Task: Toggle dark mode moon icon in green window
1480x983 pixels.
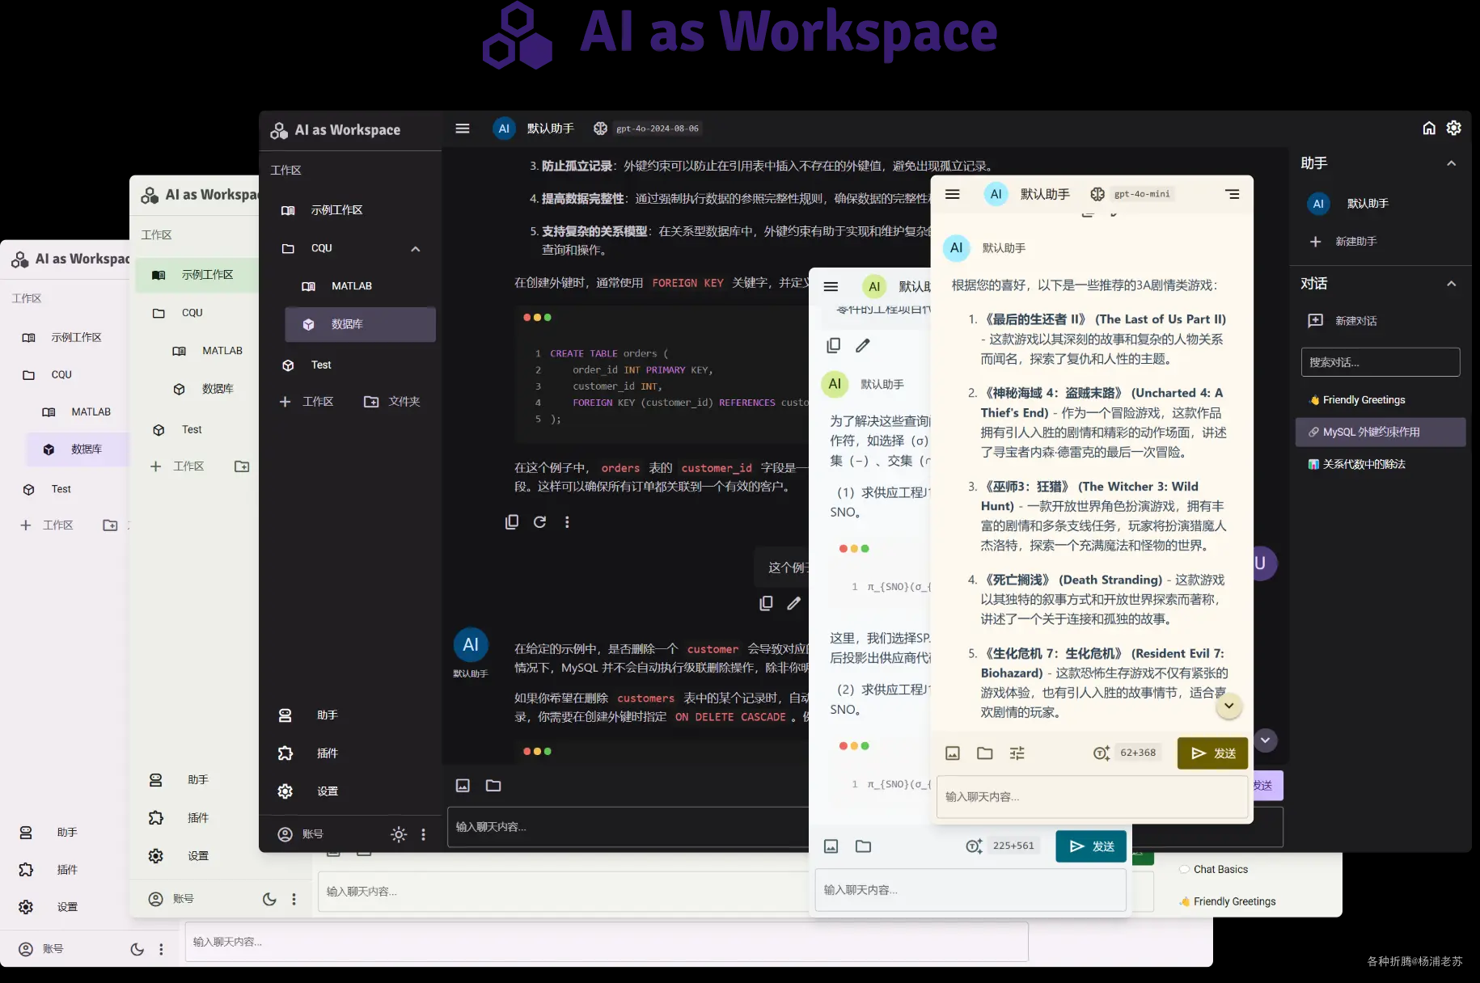Action: click(x=269, y=899)
